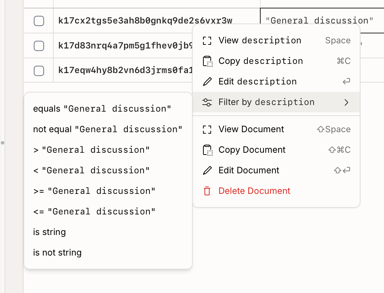Filter by not equal "General discussion"
384x293 pixels.
pyautogui.click(x=108, y=129)
